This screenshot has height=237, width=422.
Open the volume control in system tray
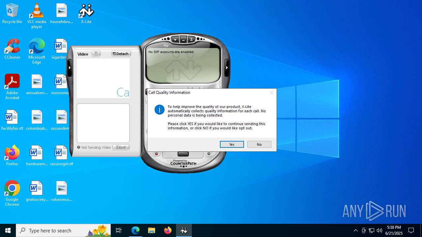pos(379,230)
